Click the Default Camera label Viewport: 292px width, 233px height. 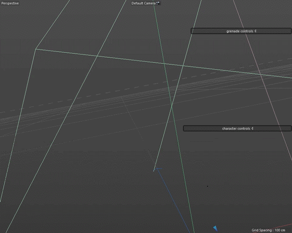(143, 3)
